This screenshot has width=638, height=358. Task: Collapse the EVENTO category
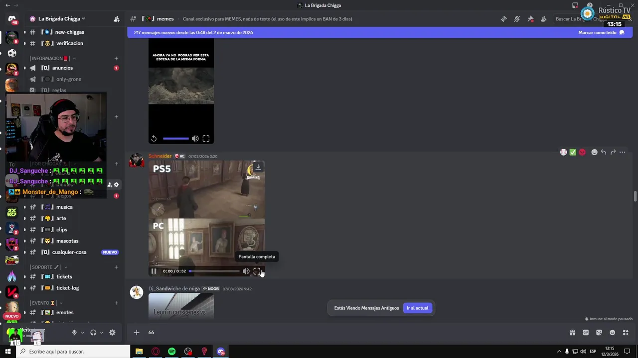[47, 303]
